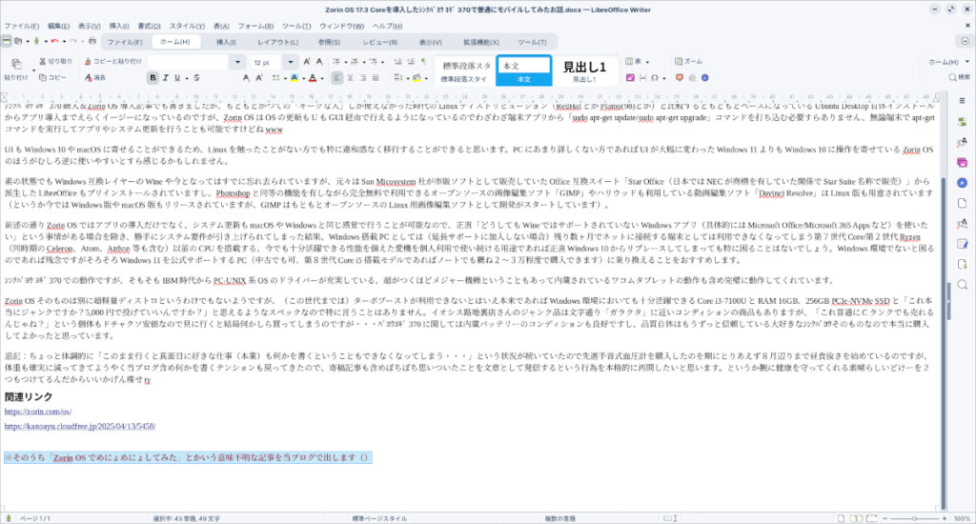
Task: Click inside the font name field
Action: click(x=190, y=62)
